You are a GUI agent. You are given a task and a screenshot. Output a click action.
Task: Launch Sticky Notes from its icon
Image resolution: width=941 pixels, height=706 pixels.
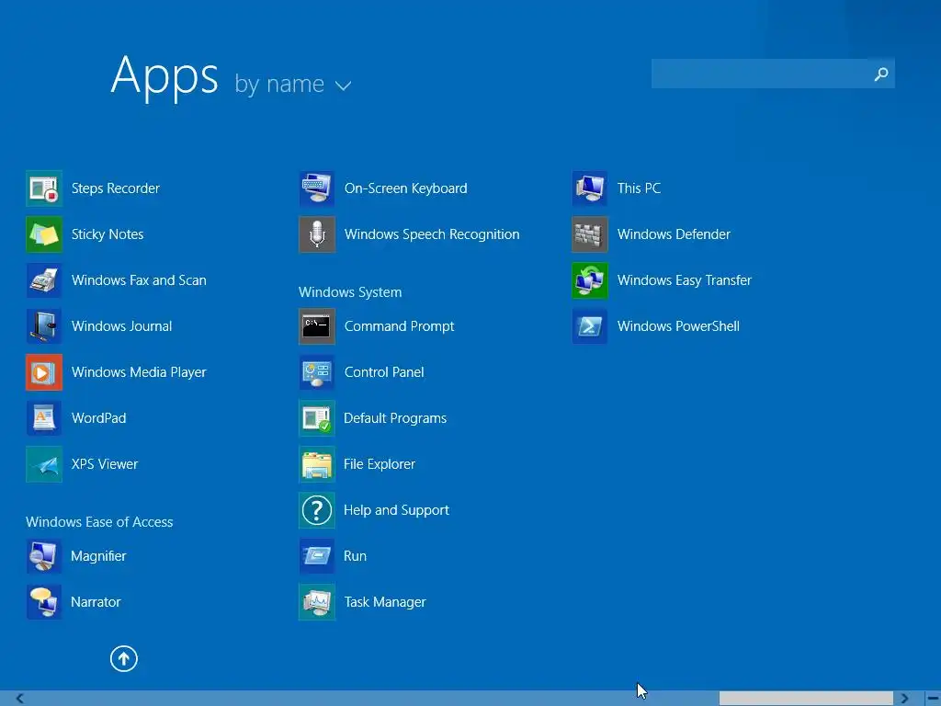pyautogui.click(x=44, y=234)
